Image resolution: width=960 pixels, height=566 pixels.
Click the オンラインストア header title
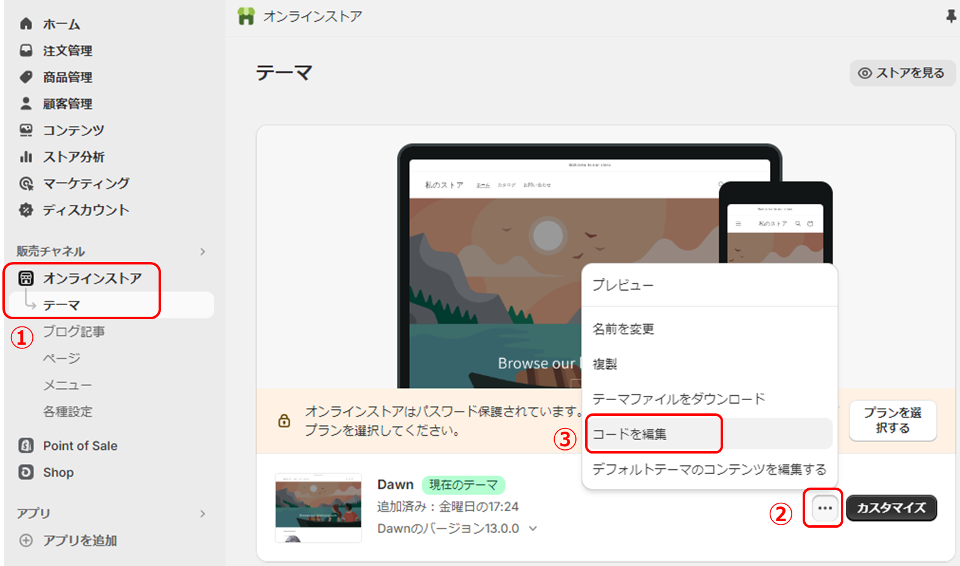(312, 16)
